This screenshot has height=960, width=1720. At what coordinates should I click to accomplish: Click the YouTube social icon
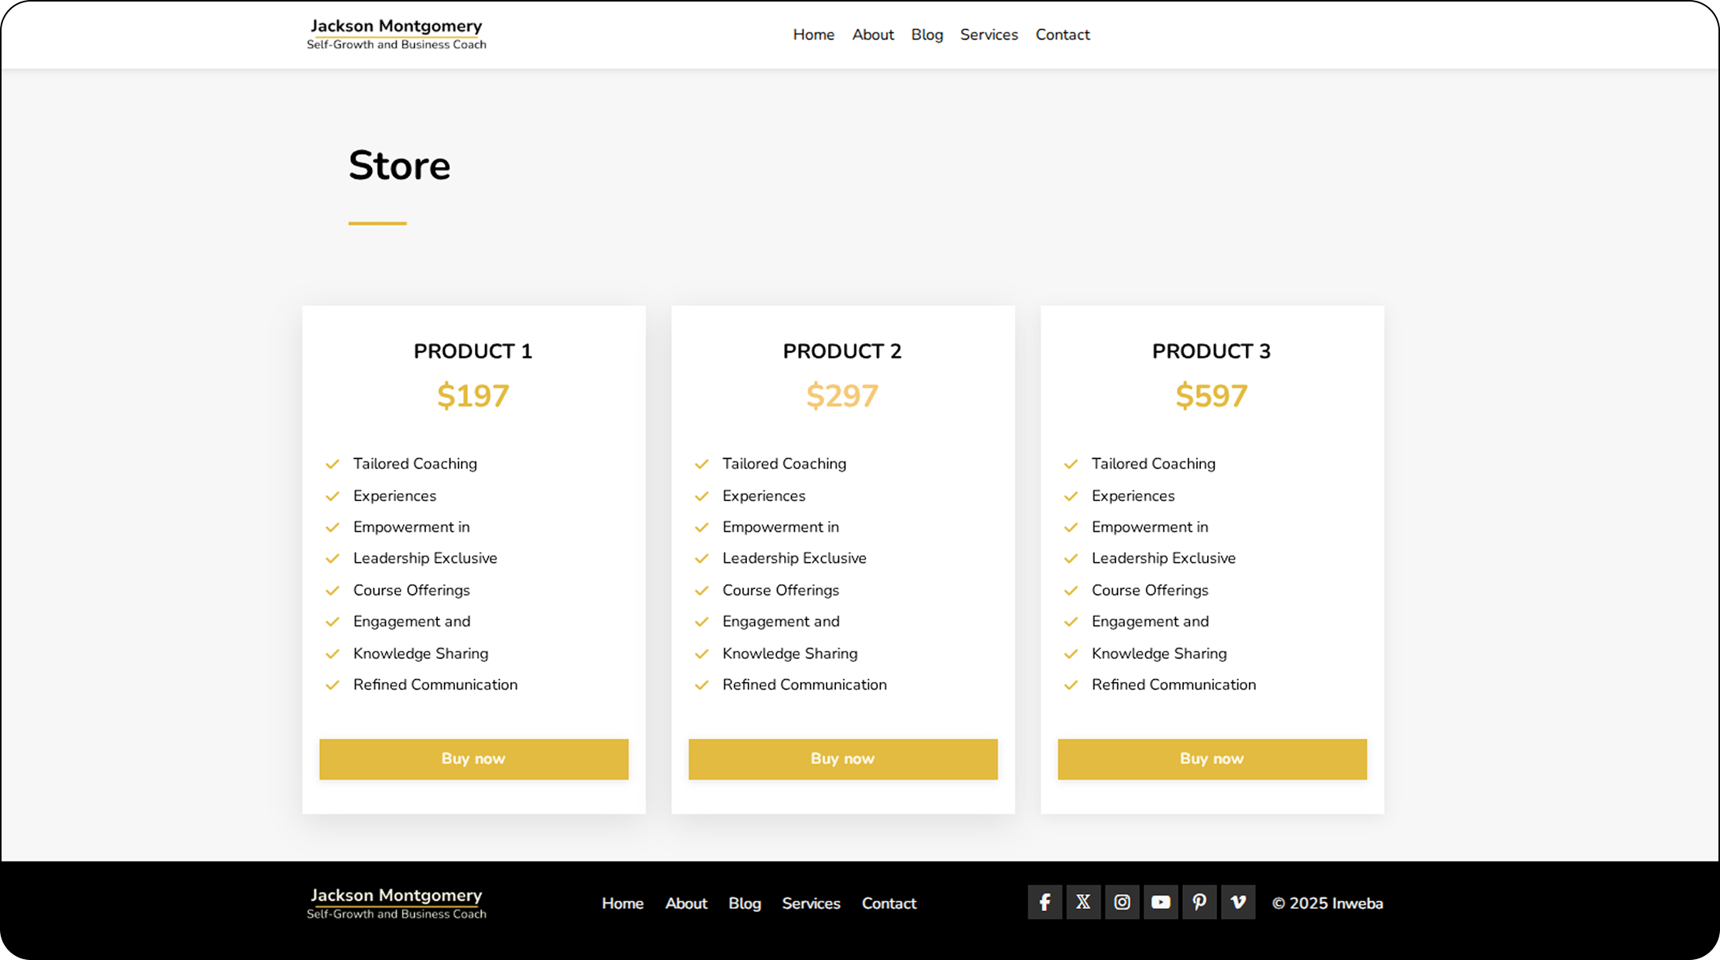tap(1161, 902)
